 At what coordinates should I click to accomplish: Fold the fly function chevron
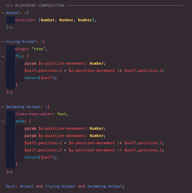(3, 56)
